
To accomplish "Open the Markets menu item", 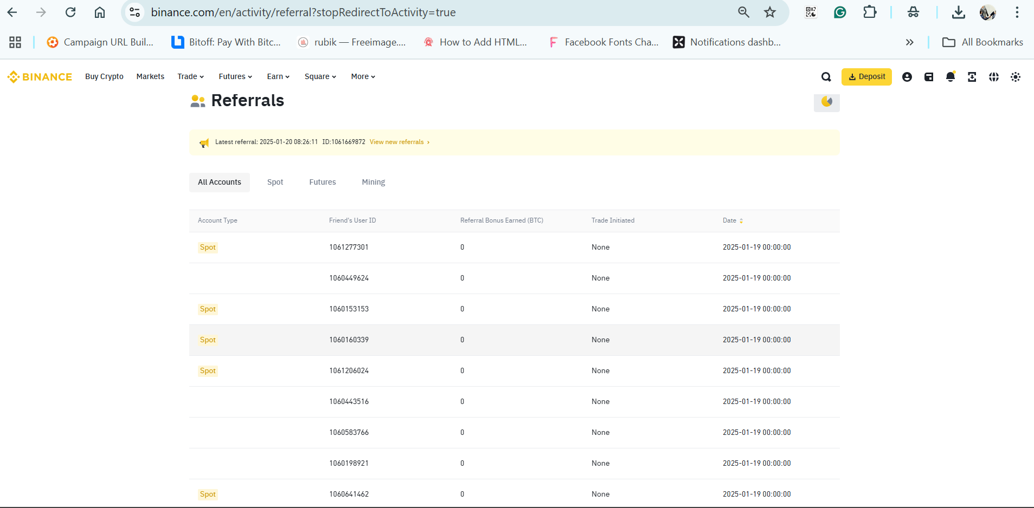I will [150, 76].
